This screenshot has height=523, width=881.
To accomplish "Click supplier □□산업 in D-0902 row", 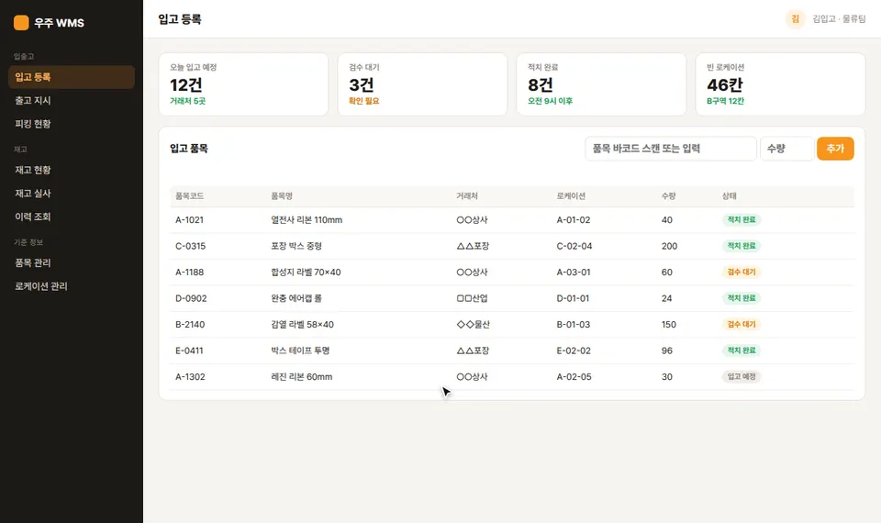I will (x=472, y=298).
